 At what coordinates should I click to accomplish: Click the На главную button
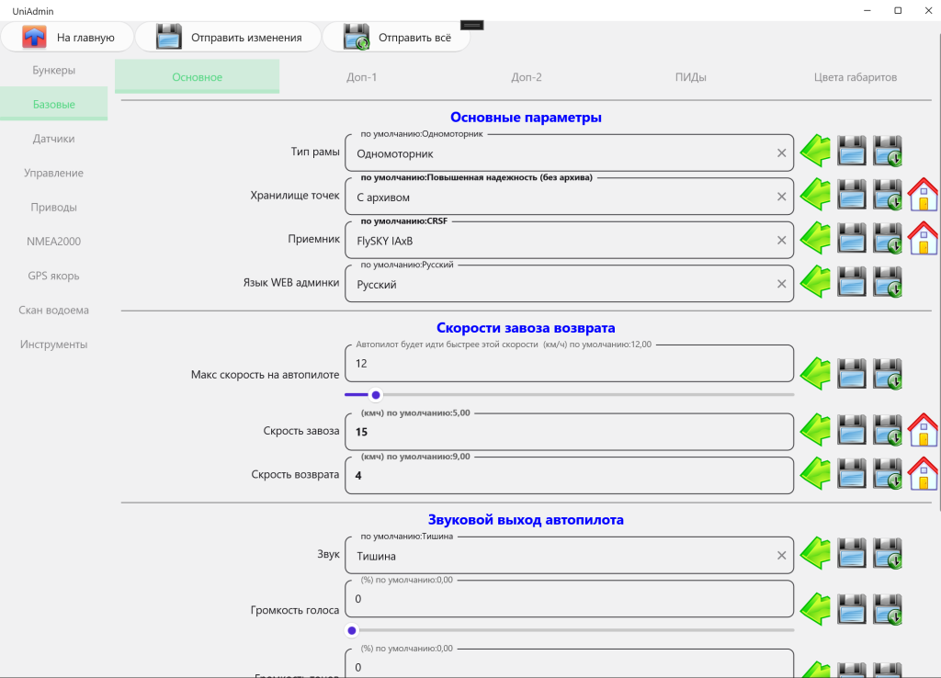pyautogui.click(x=68, y=38)
